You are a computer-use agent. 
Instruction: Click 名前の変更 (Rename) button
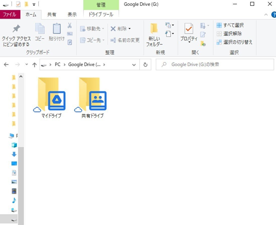[x=125, y=40]
